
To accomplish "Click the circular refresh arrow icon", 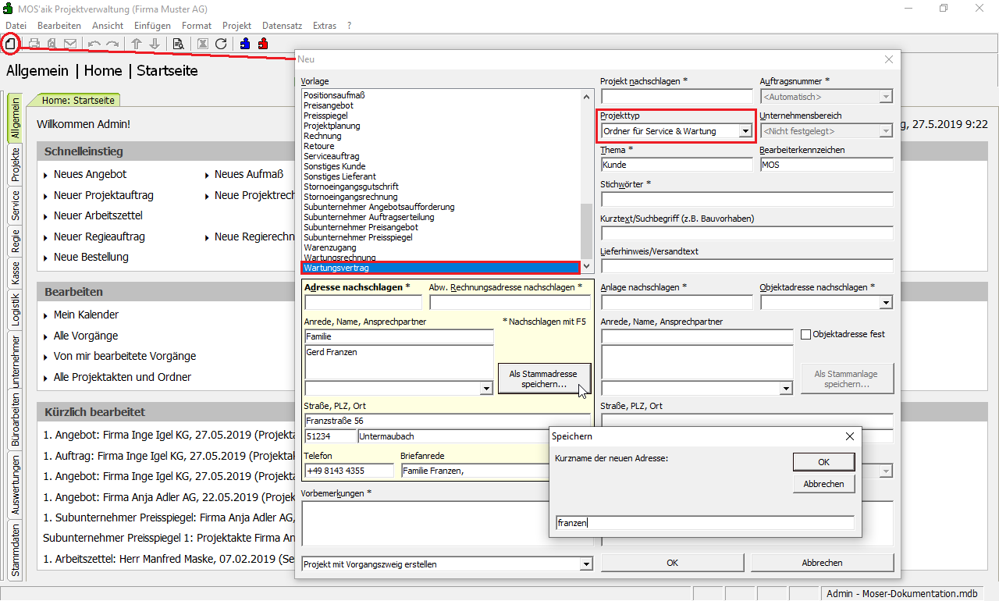I will 221,44.
